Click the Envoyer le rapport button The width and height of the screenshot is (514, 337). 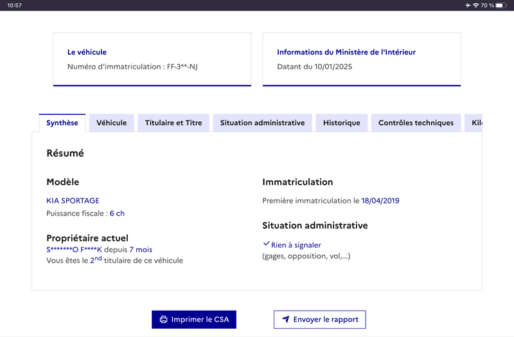point(319,319)
